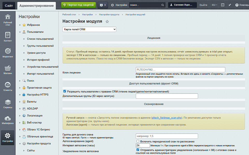Click the panel layout icon near RU
Screen dimensions: 249x155
point(223,5)
